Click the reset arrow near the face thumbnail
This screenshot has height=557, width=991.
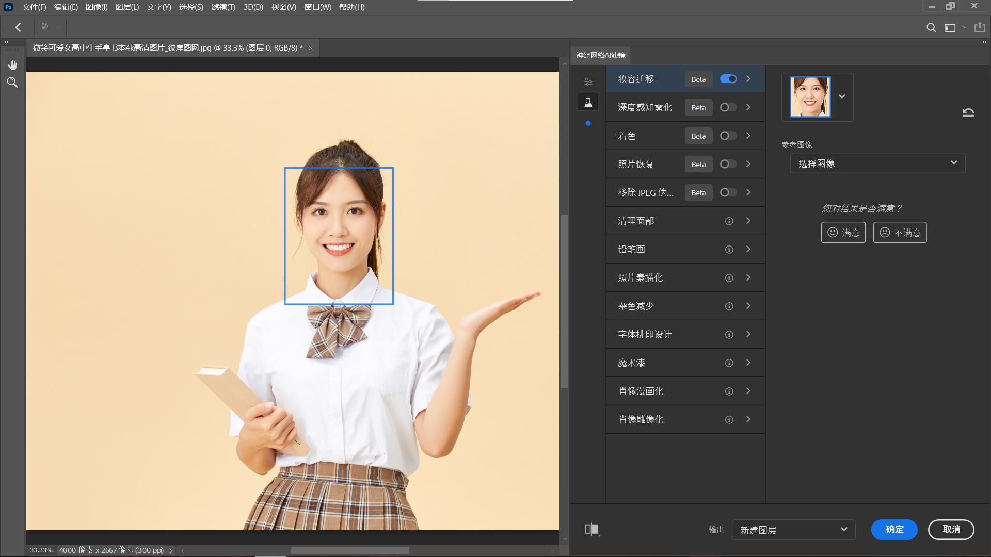click(x=969, y=112)
